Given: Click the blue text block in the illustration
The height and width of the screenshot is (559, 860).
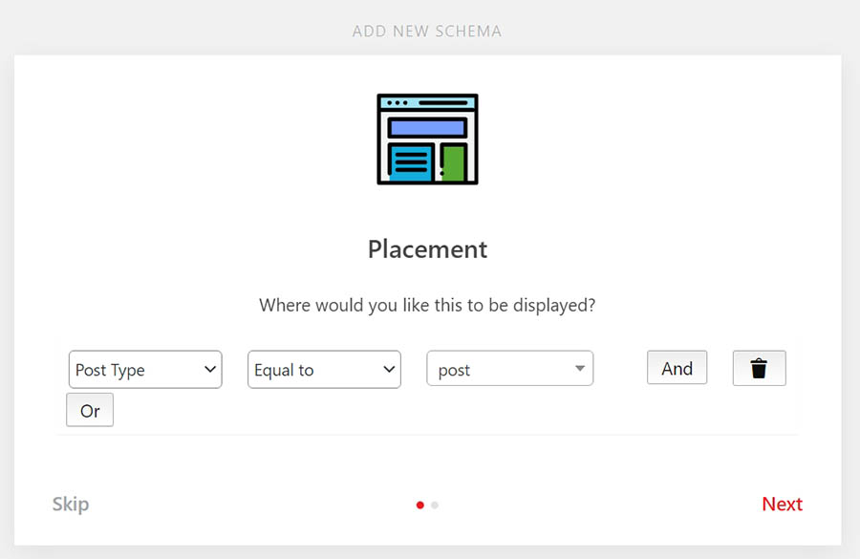Looking at the screenshot, I should coord(411,162).
